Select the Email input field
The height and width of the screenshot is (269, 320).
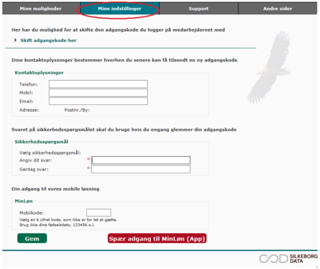(x=98, y=101)
